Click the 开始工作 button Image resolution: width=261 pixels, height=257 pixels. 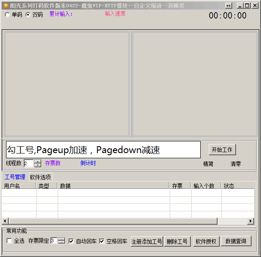222,150
